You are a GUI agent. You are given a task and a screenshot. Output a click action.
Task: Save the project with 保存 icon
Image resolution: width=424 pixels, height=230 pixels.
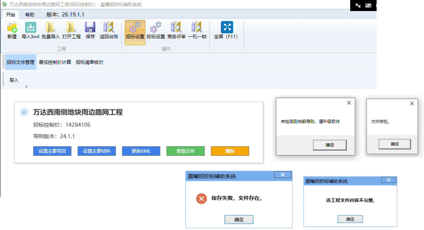pos(90,28)
